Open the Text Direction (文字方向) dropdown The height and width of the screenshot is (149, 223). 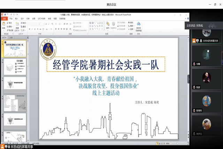point(78,23)
